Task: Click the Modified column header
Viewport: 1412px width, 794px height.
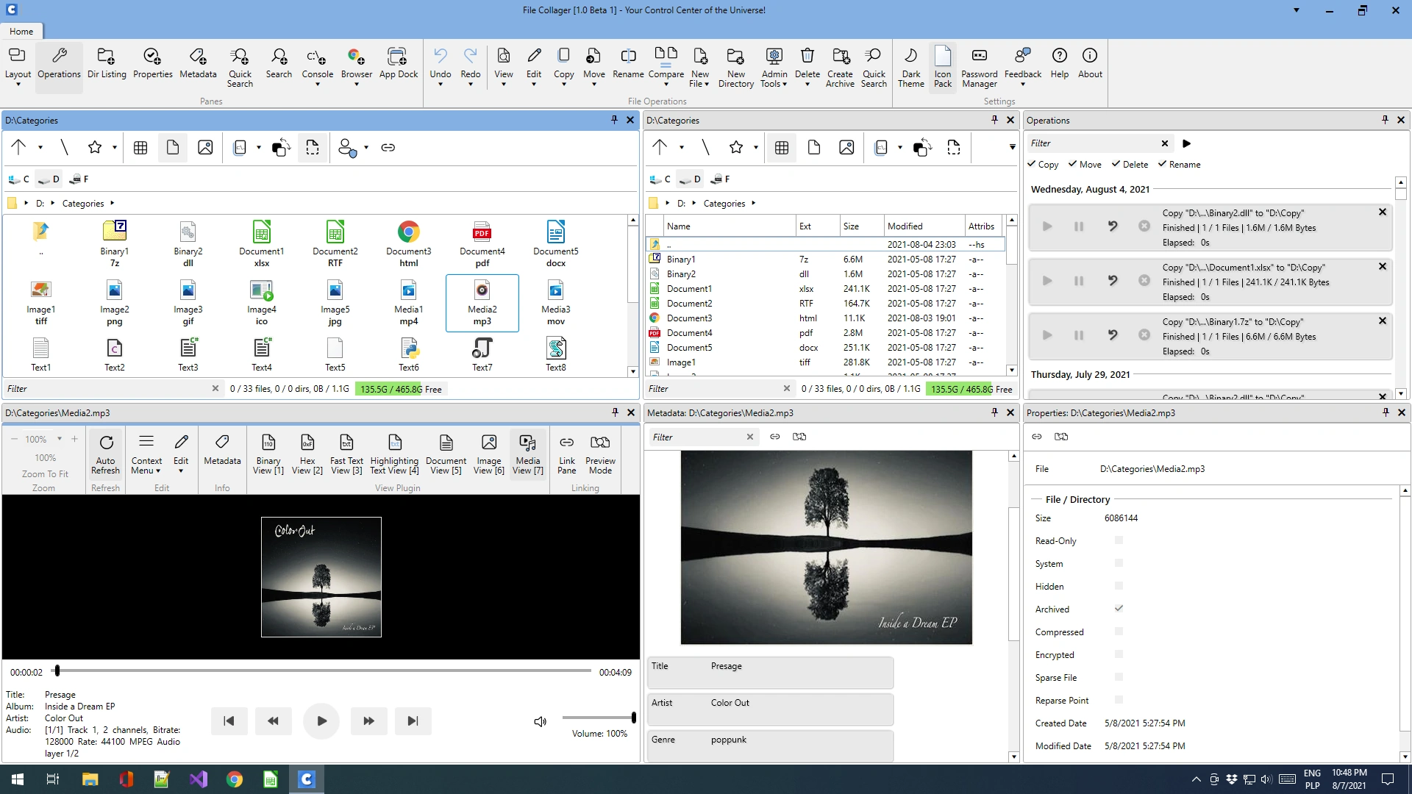Action: (924, 226)
